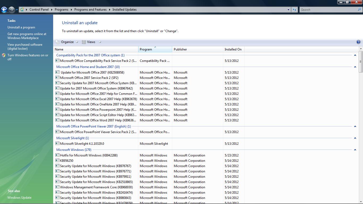Sort by the Name column header
The height and width of the screenshot is (204, 363).
96,49
